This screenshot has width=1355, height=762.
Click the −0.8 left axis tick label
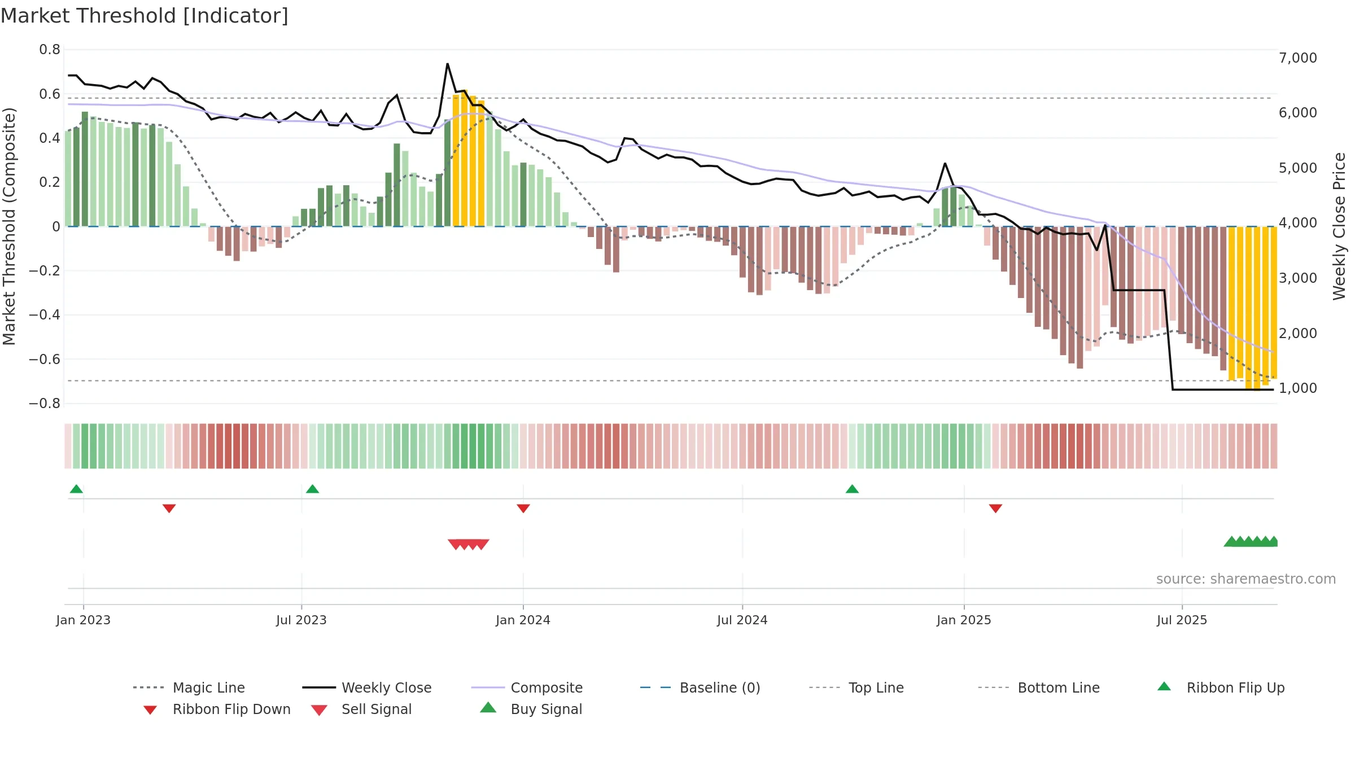tap(45, 404)
